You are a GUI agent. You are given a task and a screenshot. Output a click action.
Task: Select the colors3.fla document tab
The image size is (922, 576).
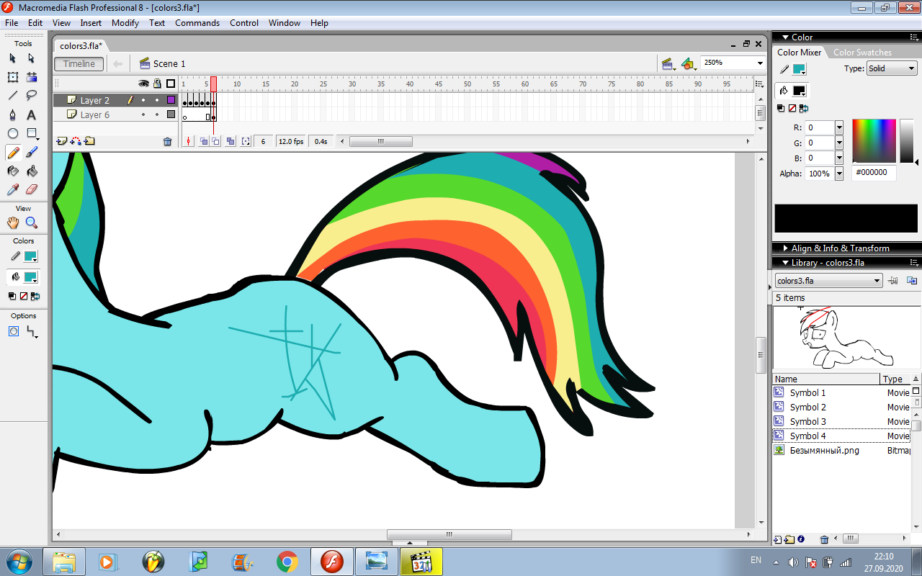pos(81,46)
